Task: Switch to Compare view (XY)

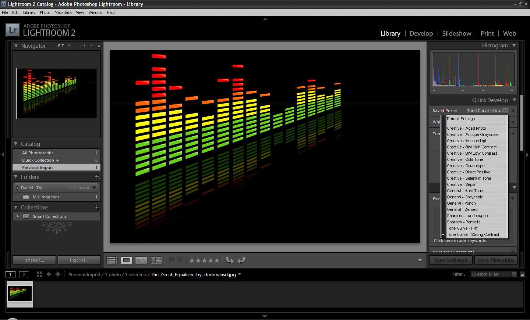Action: pos(141,260)
